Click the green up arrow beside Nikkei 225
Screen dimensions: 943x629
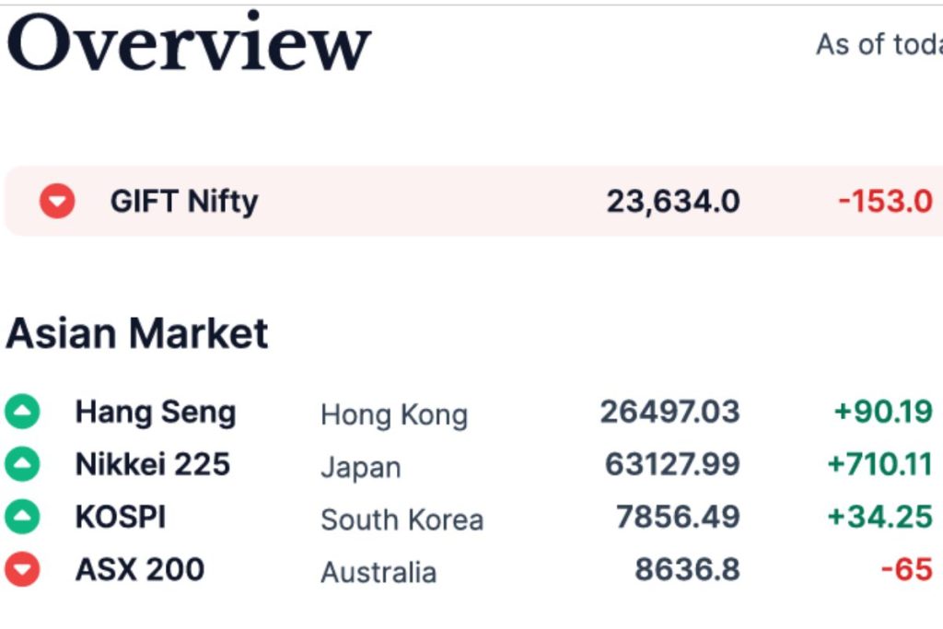tap(22, 464)
